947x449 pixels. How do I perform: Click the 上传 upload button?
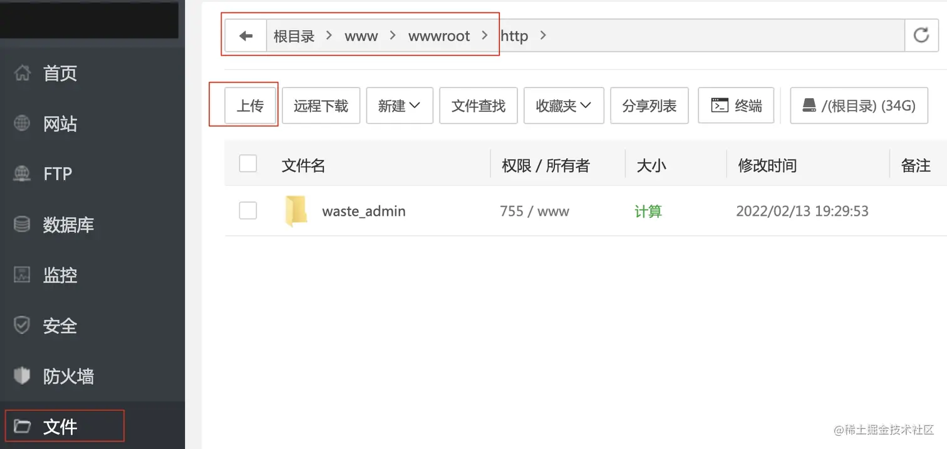pos(250,106)
